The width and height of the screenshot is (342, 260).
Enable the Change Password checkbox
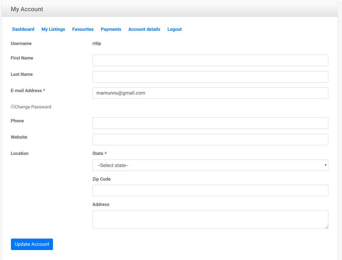tap(13, 107)
